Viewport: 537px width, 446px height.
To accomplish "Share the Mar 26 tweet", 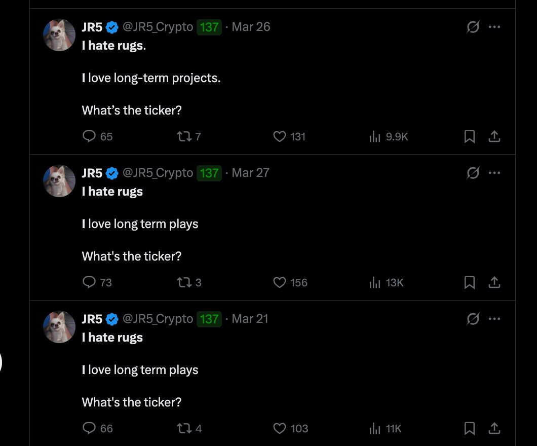I will (x=494, y=136).
